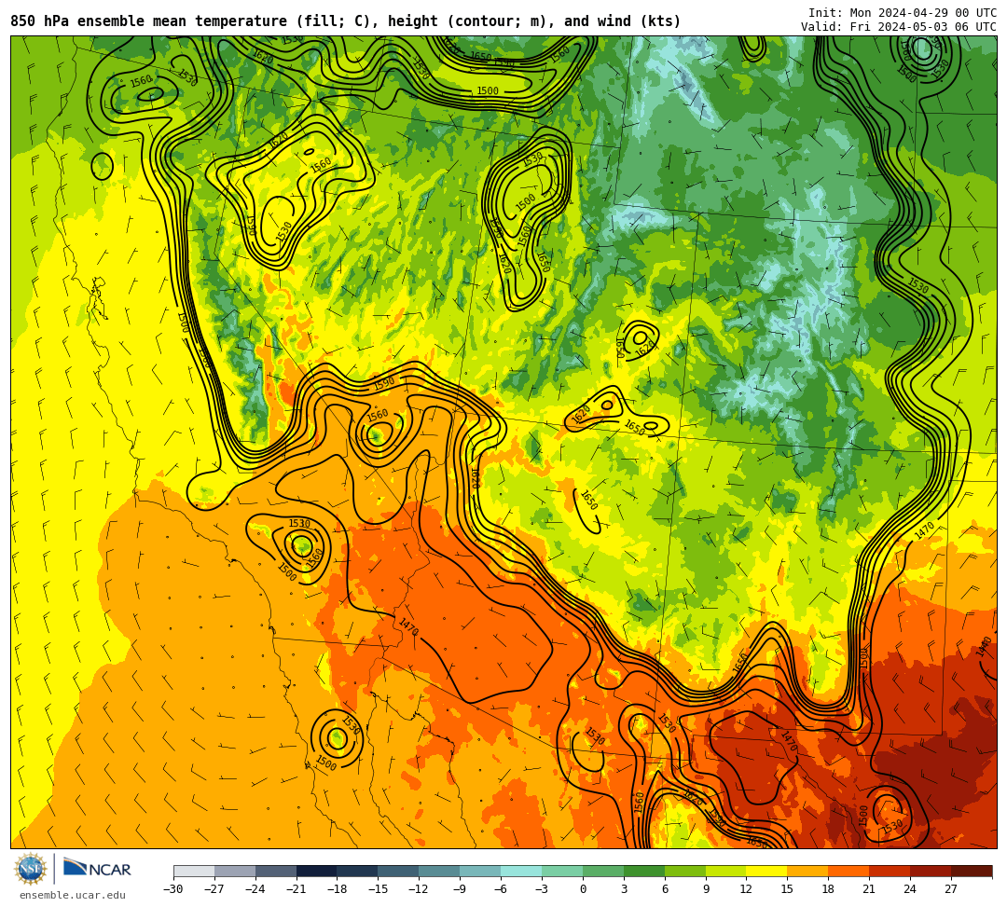Click the '−15' colorbar tick label
The width and height of the screenshot is (1007, 907).
379,889
